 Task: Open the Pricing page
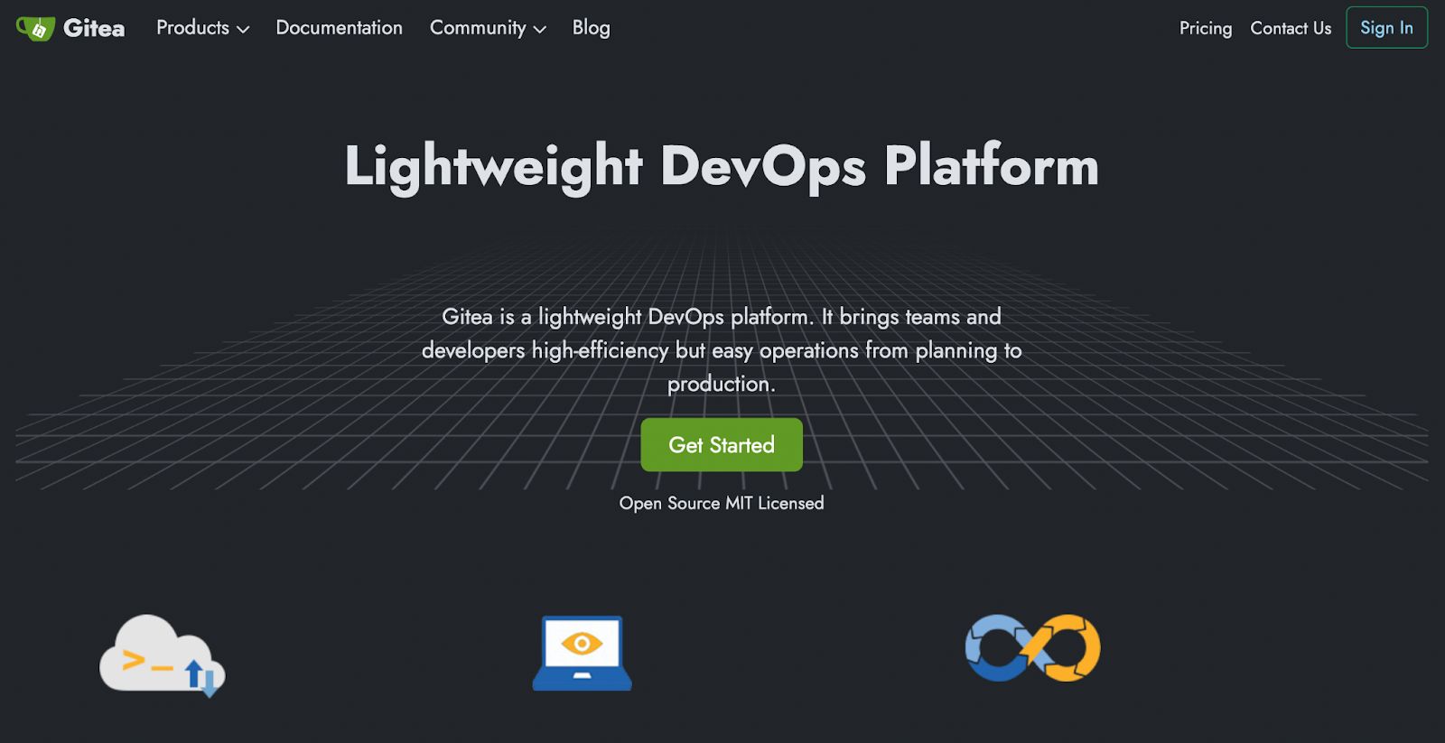pyautogui.click(x=1205, y=28)
